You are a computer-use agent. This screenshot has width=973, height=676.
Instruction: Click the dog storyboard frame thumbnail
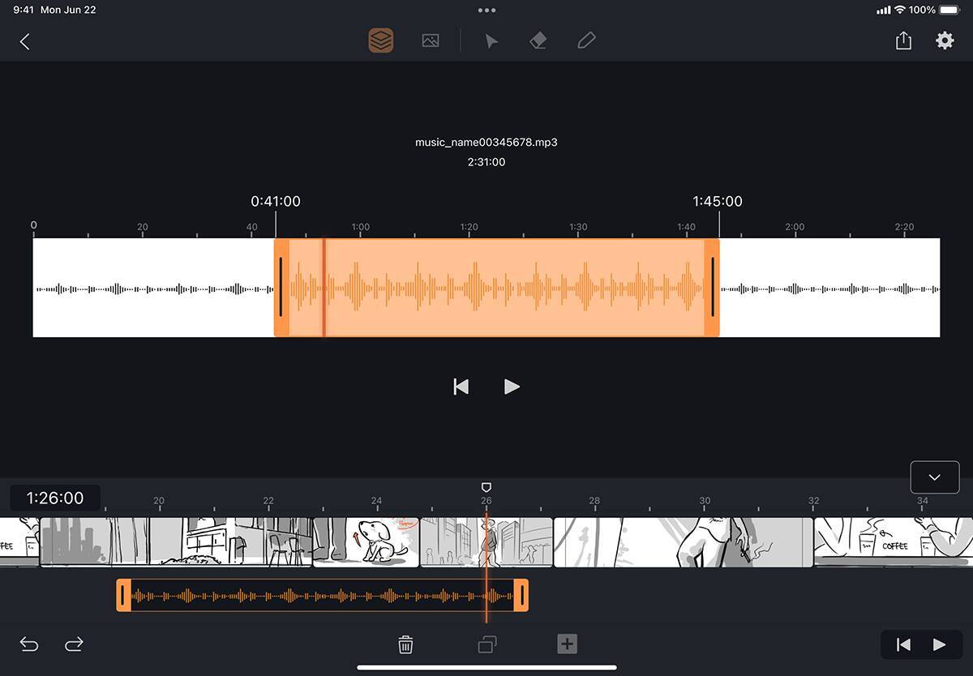(x=366, y=541)
